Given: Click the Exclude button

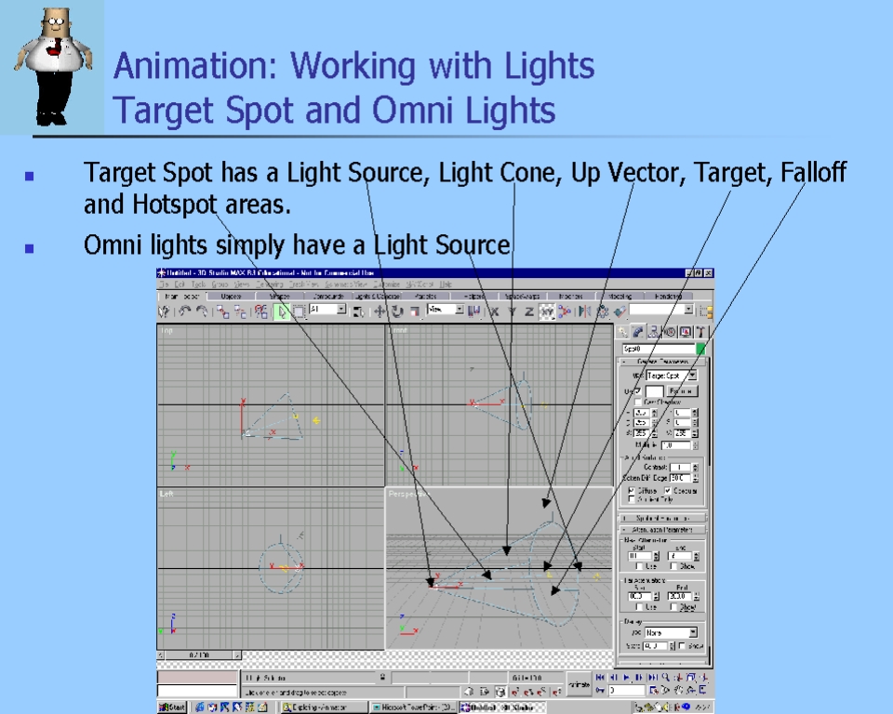Looking at the screenshot, I should pyautogui.click(x=680, y=391).
